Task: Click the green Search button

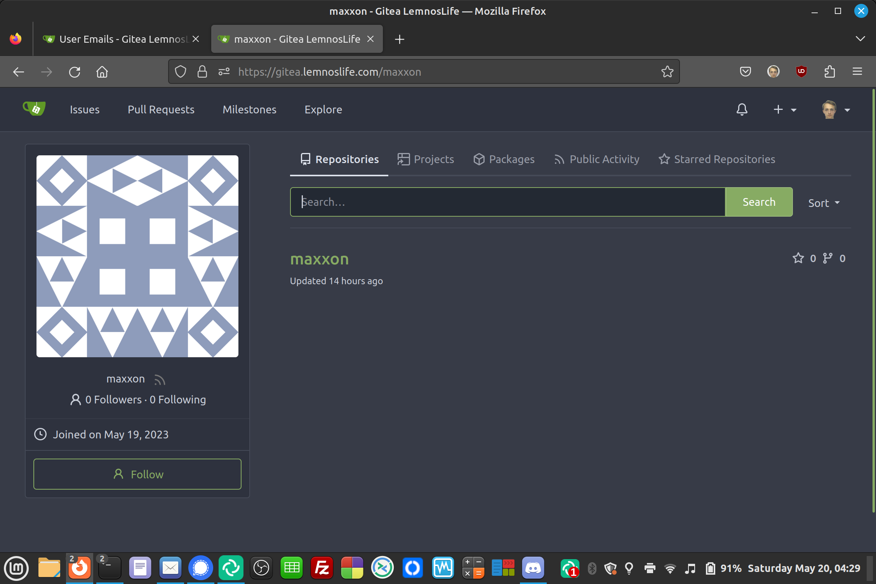Action: (x=759, y=202)
